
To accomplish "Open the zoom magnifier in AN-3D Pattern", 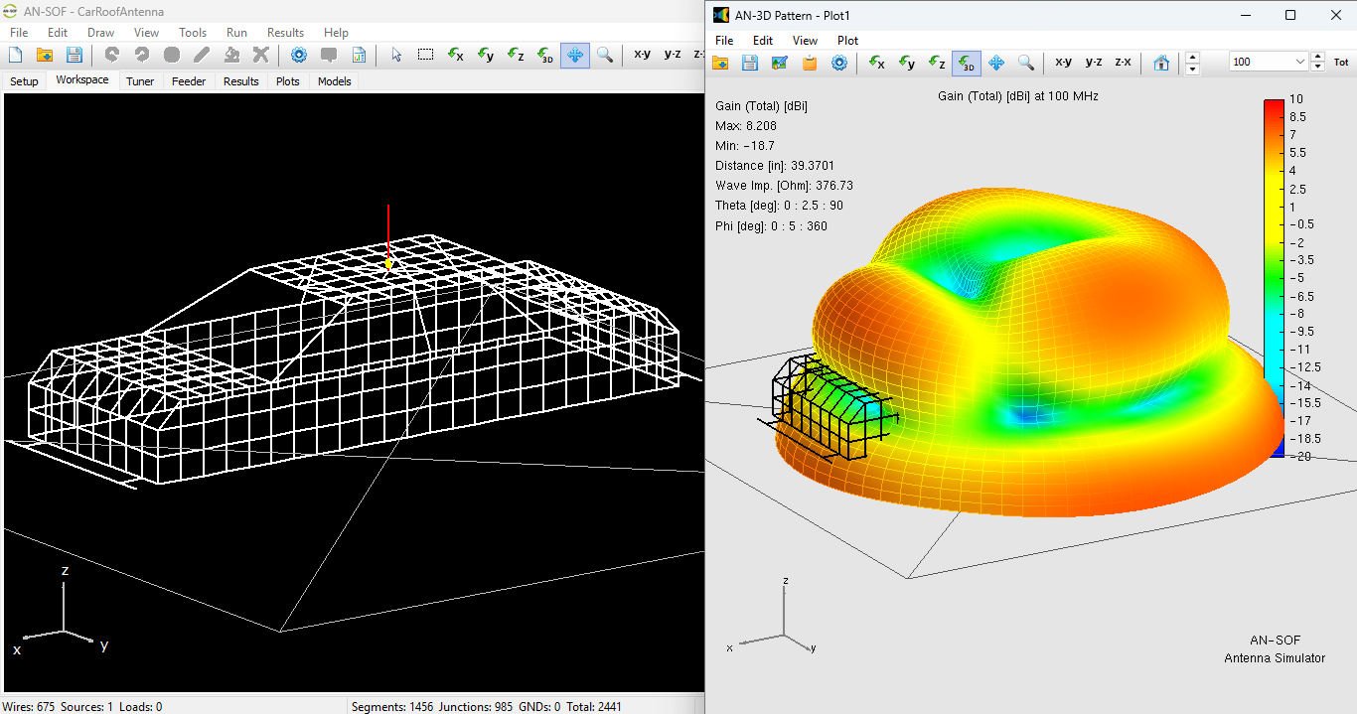I will tap(1026, 63).
